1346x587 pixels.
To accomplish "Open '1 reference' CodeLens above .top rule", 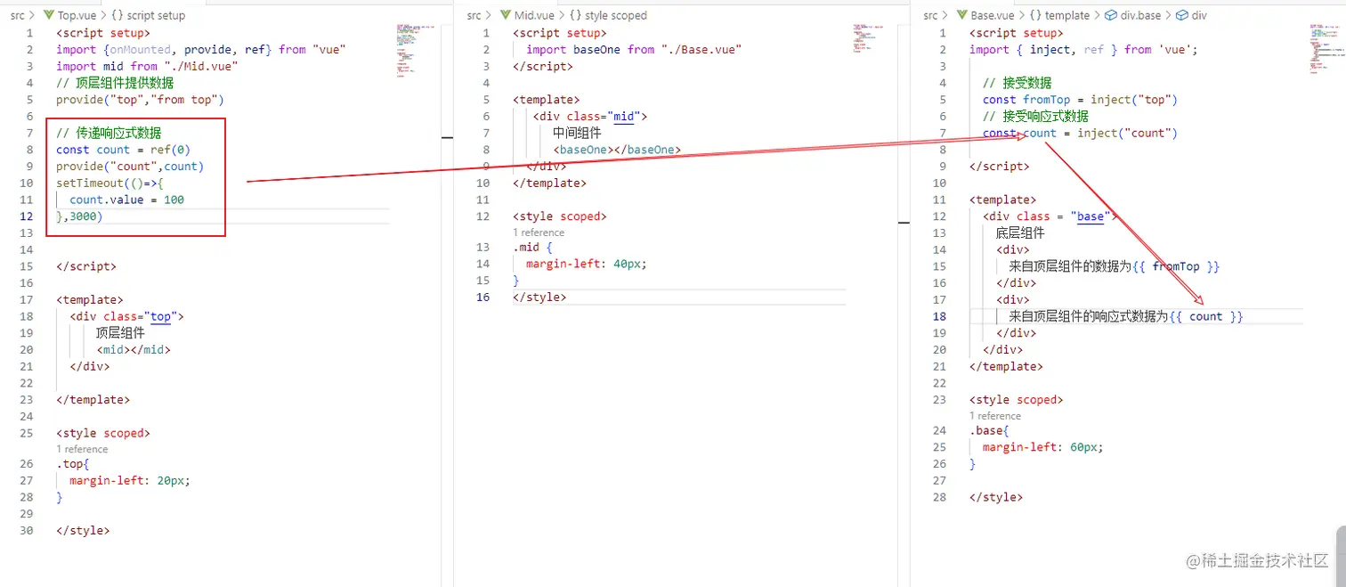I will click(82, 449).
